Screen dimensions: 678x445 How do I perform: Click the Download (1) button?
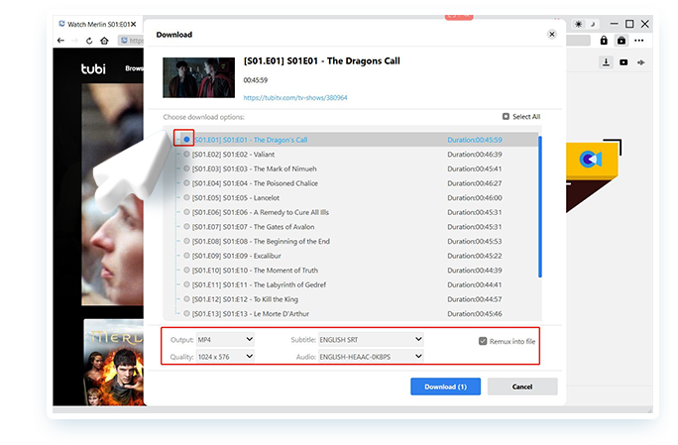(445, 387)
